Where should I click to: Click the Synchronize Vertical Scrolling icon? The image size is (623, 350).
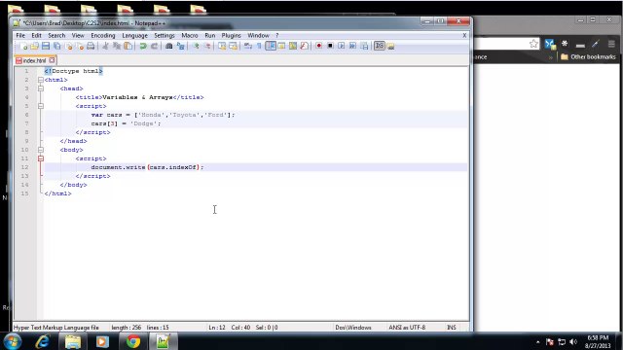(x=222, y=46)
